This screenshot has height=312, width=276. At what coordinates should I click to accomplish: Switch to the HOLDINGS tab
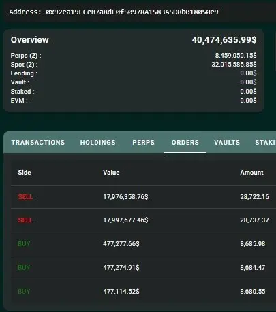point(97,142)
